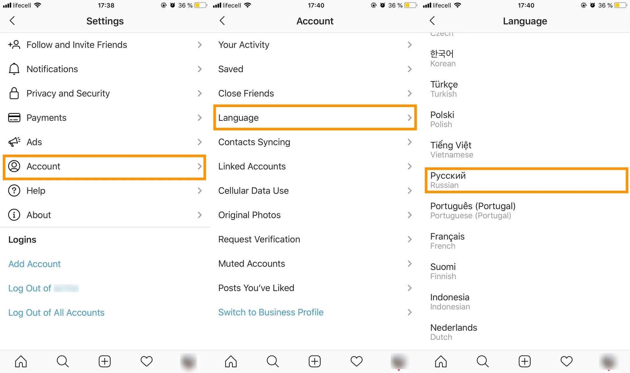Click Add Account link
630x373 pixels.
click(34, 263)
